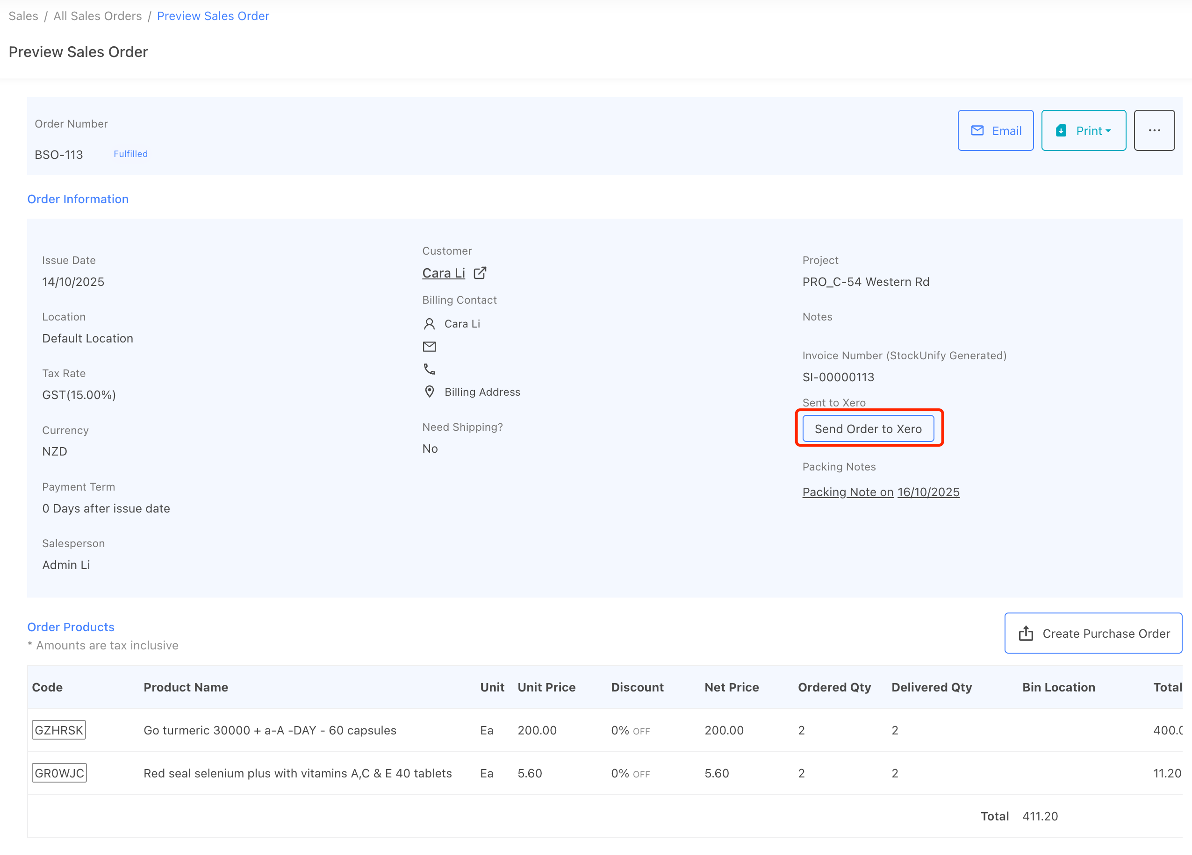Click the Billing Address location pin icon
Viewport: 1192px width, 855px height.
430,392
